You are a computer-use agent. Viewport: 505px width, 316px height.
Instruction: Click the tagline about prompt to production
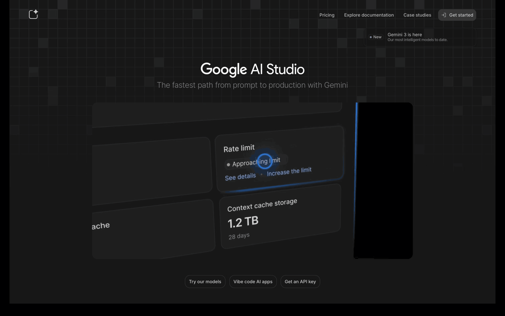252,85
